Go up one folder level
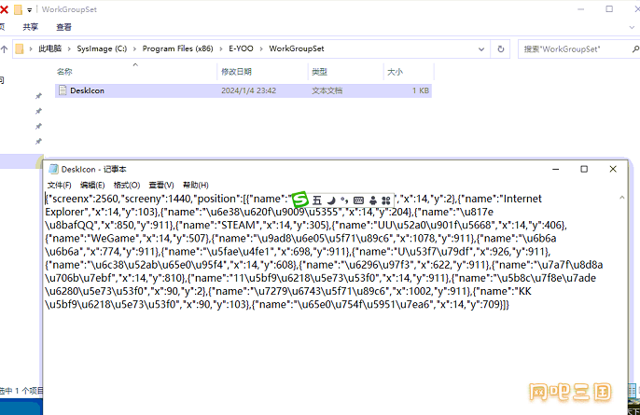This screenshot has width=640, height=415. [x=4, y=49]
